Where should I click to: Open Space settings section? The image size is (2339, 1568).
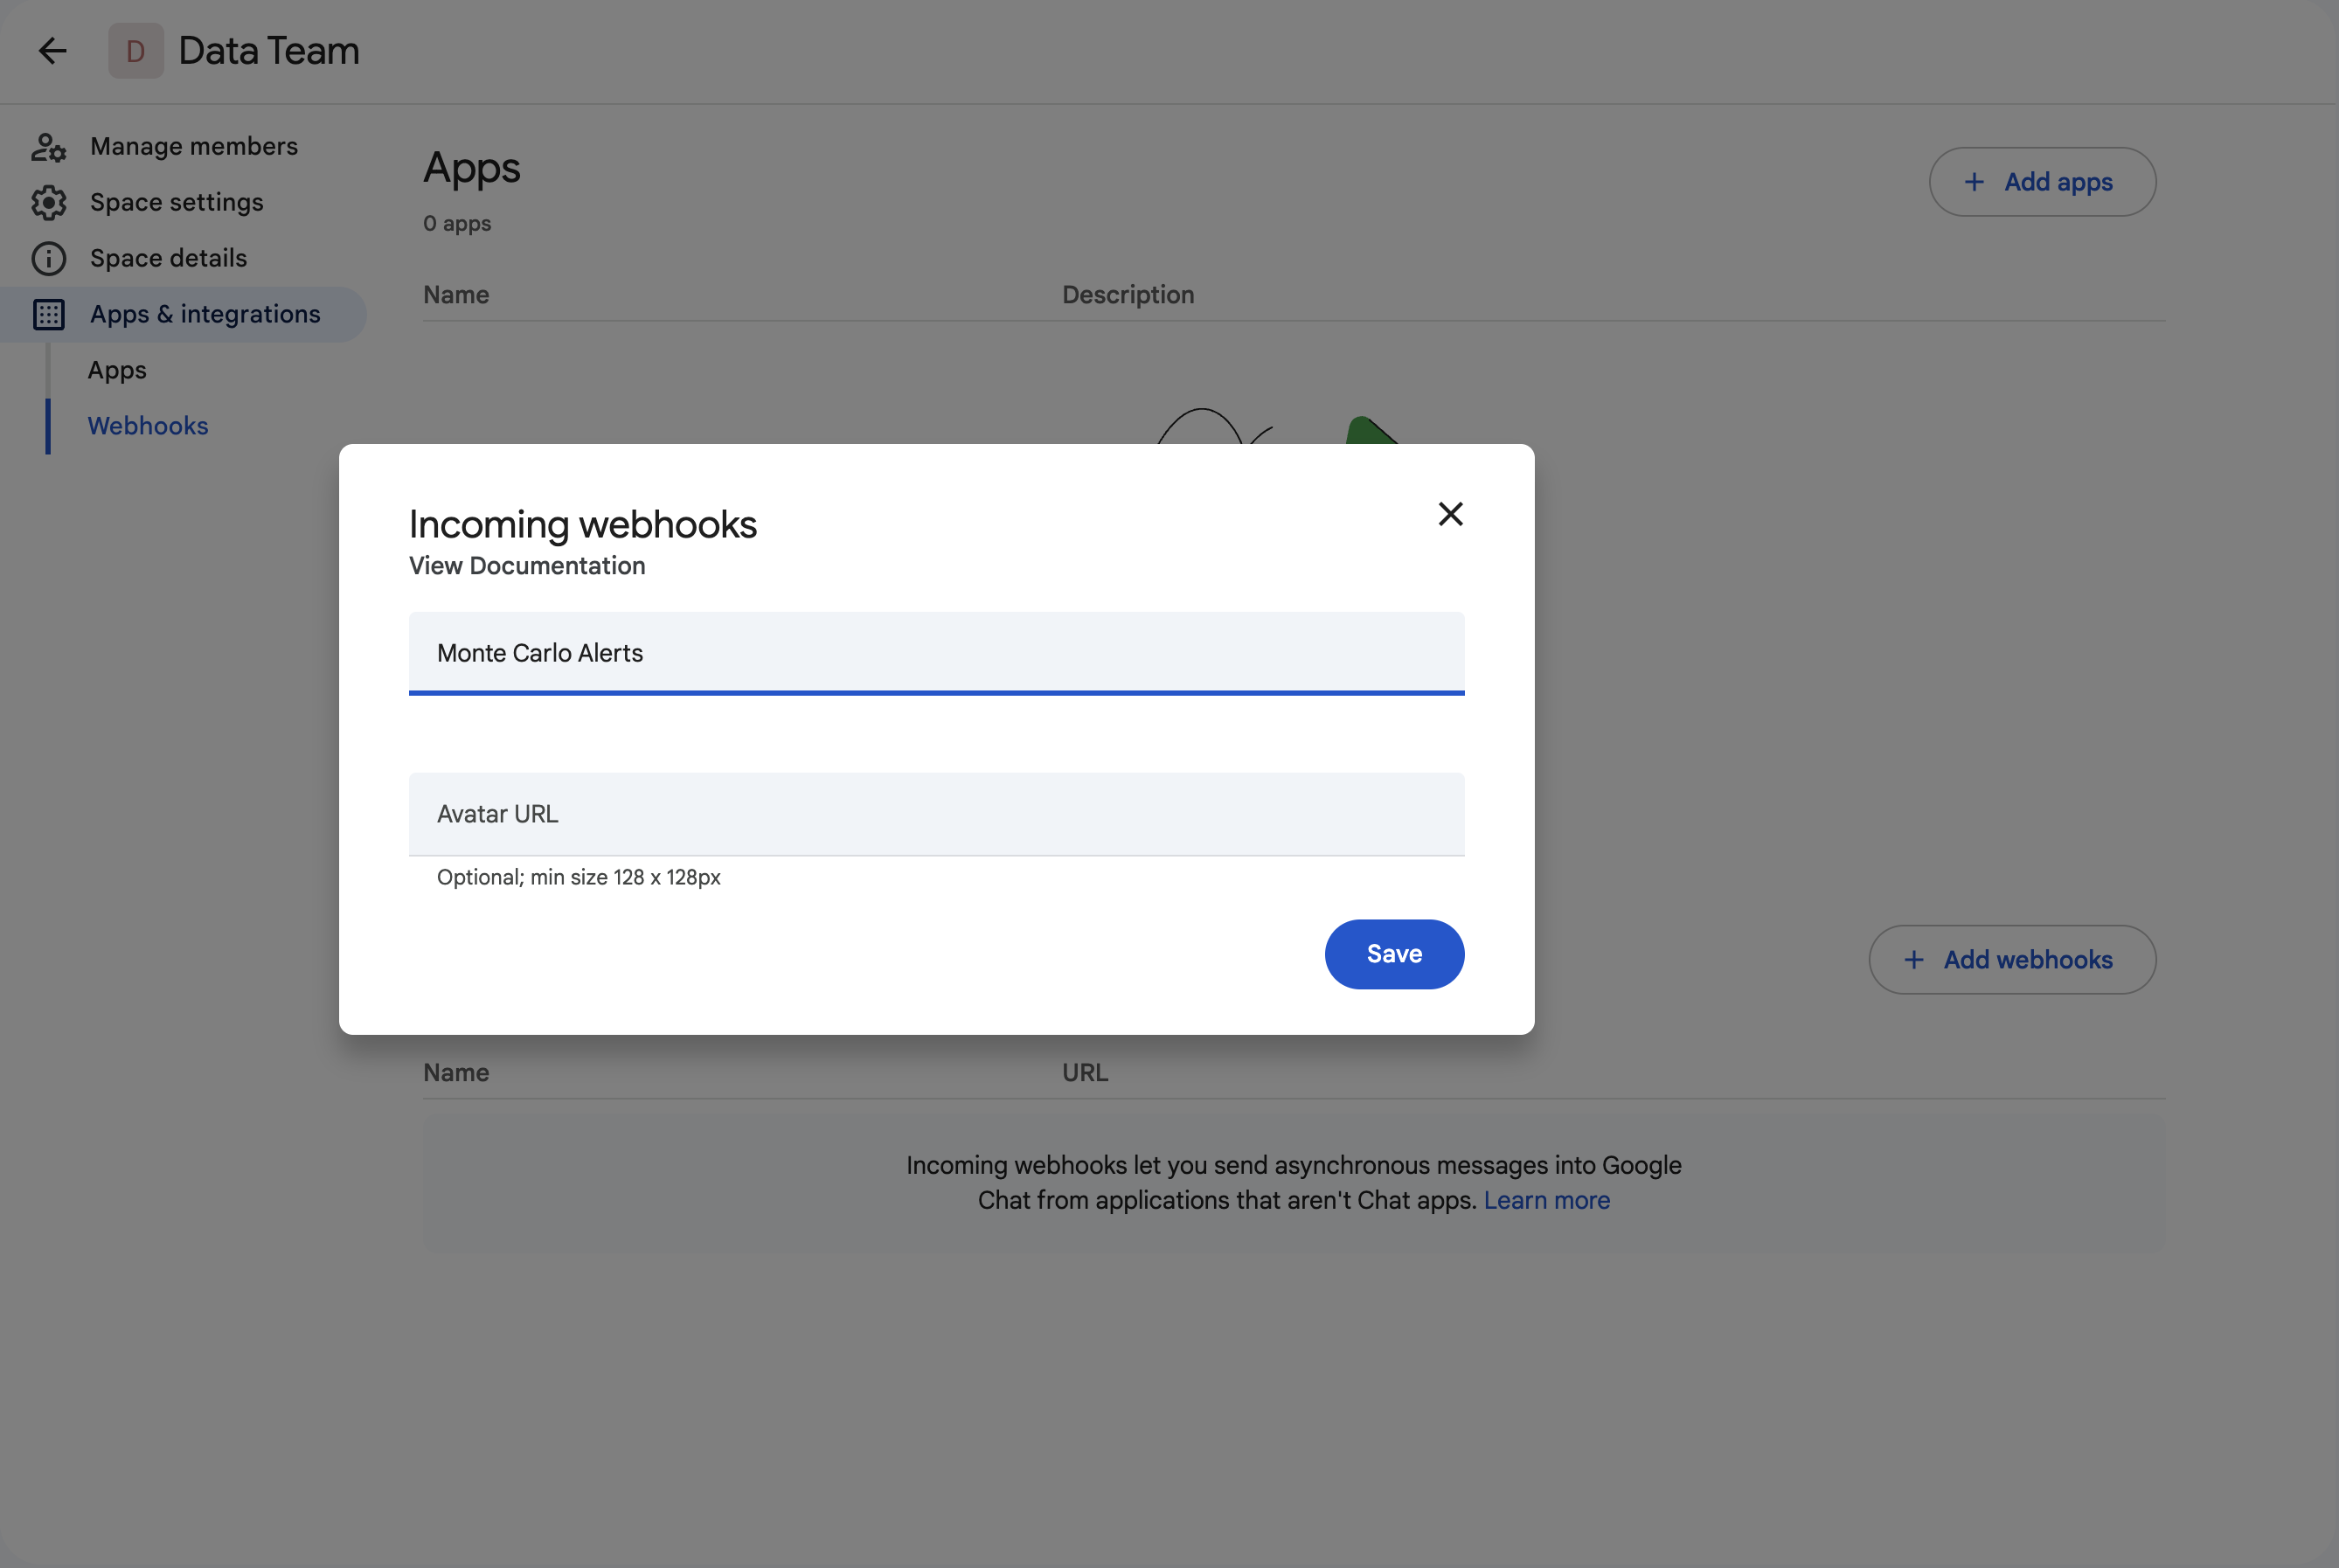click(177, 203)
